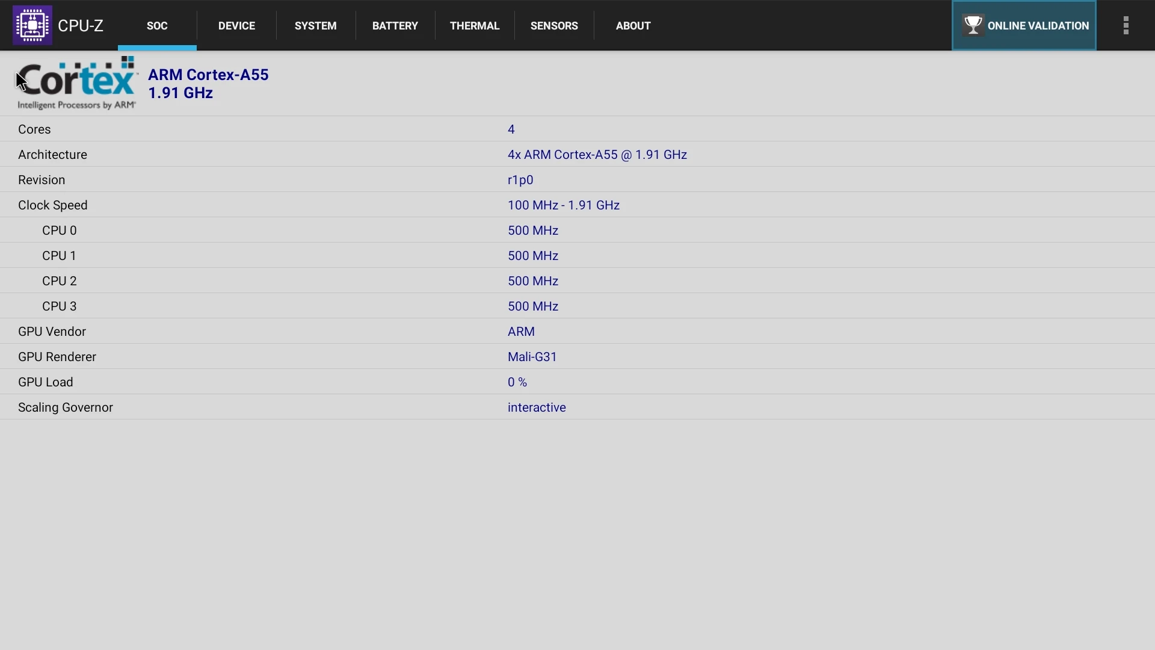Screen dimensions: 1155x650
Task: View the THERMAL tab
Action: (x=474, y=26)
